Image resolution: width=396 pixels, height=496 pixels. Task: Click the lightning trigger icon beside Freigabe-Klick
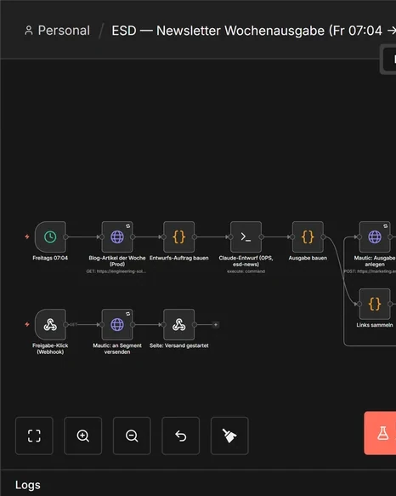(27, 324)
